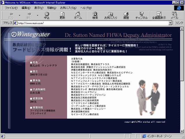Click the Back (戻る) toolbar button
Viewport: 185px width, 139px height.
point(11,15)
